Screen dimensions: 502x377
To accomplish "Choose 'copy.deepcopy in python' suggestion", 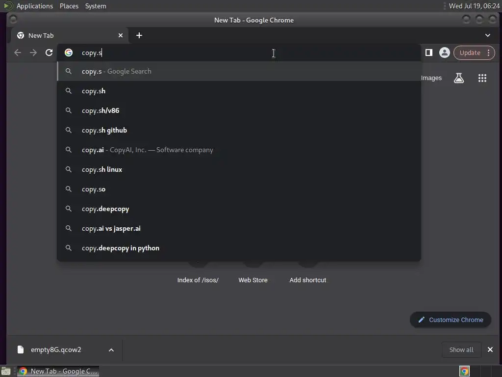I will [x=239, y=248].
